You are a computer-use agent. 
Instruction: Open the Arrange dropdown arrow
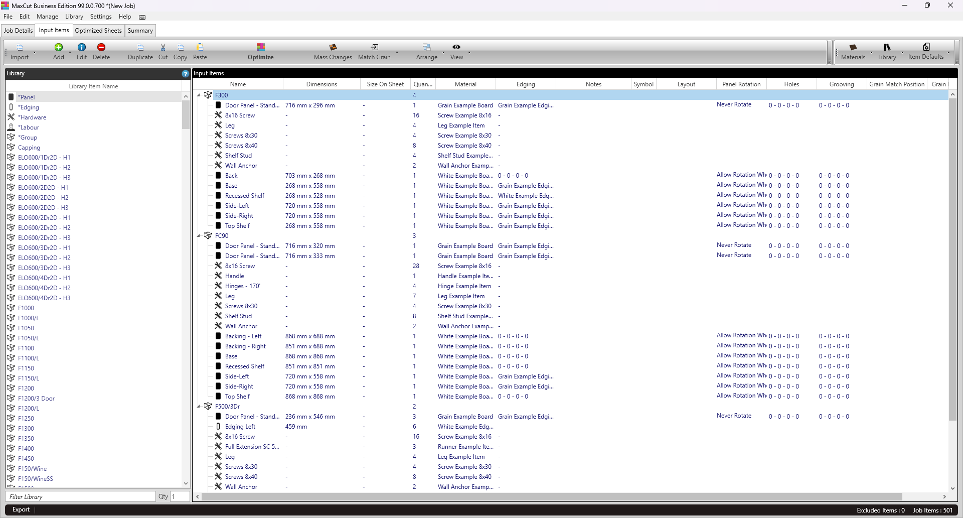pyautogui.click(x=443, y=52)
